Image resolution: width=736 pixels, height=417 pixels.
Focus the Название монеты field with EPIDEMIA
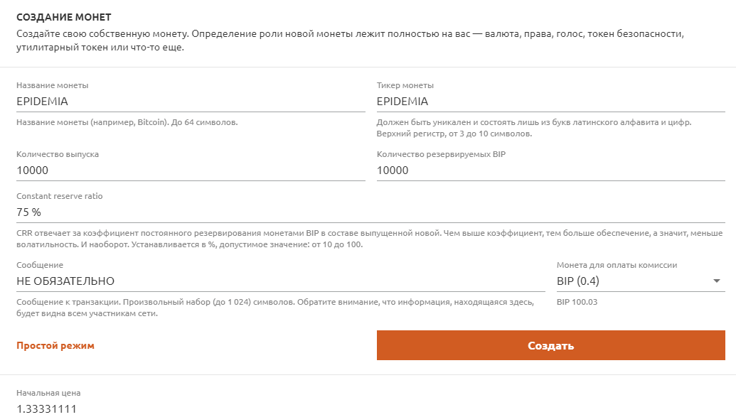click(x=191, y=102)
